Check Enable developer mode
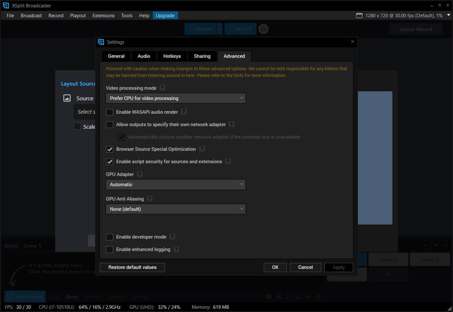This screenshot has height=312, width=453. coord(110,237)
